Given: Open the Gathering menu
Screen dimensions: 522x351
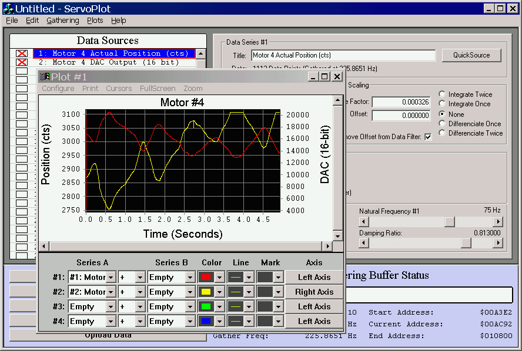Looking at the screenshot, I should pos(62,20).
